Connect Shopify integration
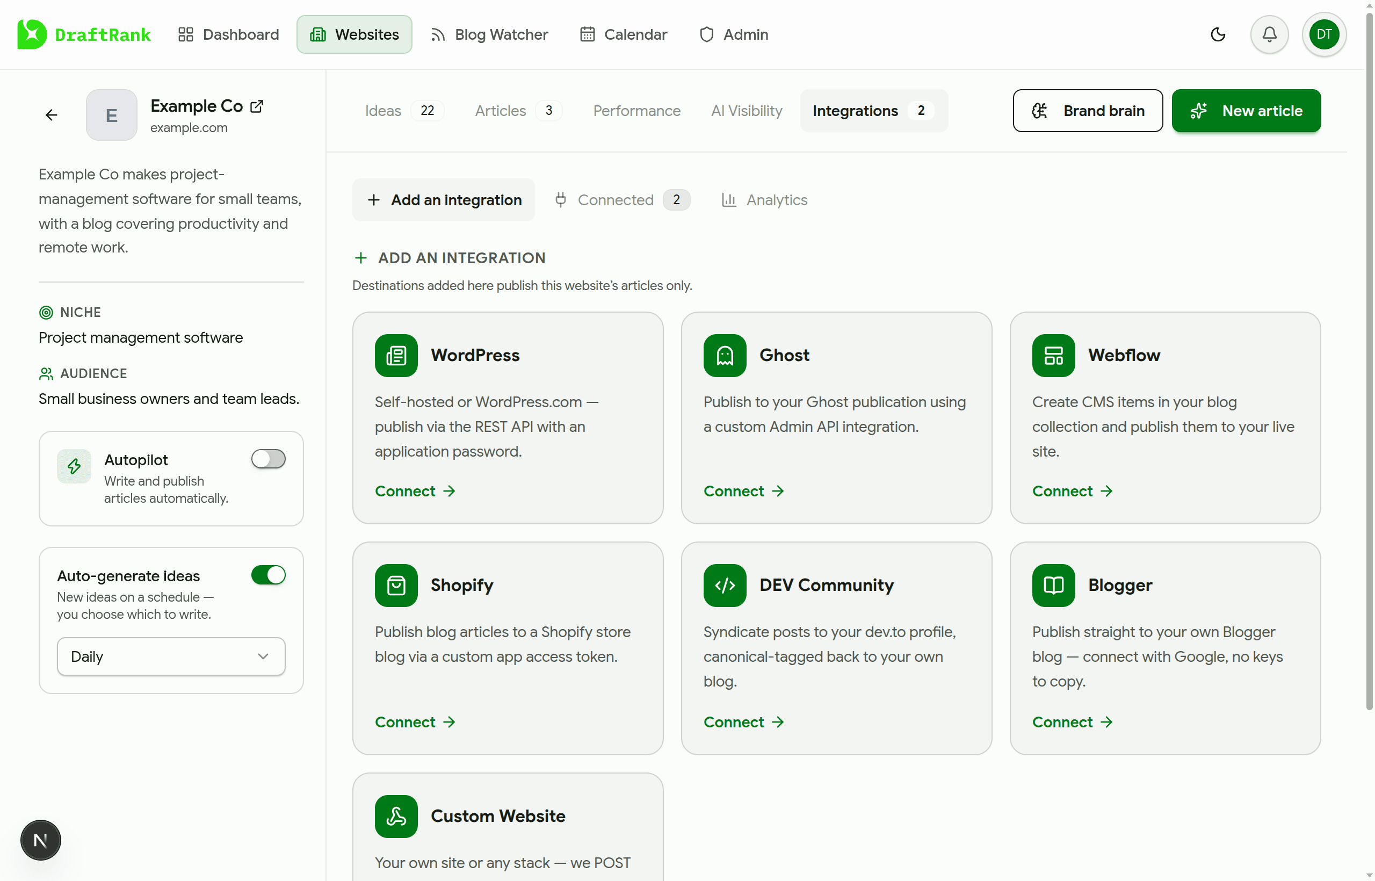The image size is (1375, 881). pos(415,722)
